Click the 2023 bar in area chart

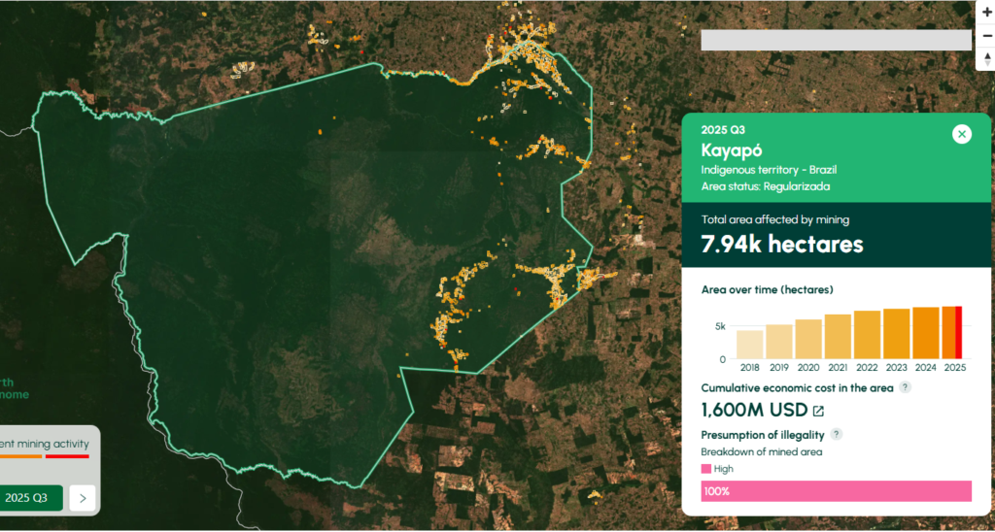tap(897, 334)
